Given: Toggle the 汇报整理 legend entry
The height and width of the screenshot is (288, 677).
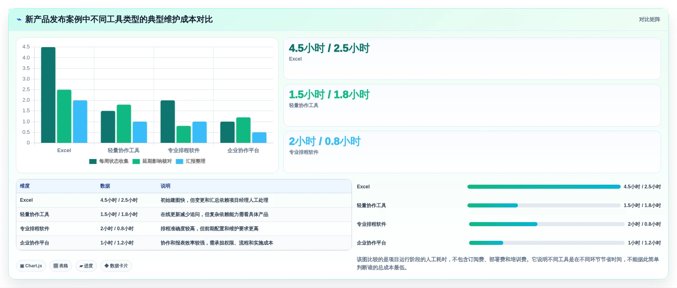Looking at the screenshot, I should (x=191, y=161).
